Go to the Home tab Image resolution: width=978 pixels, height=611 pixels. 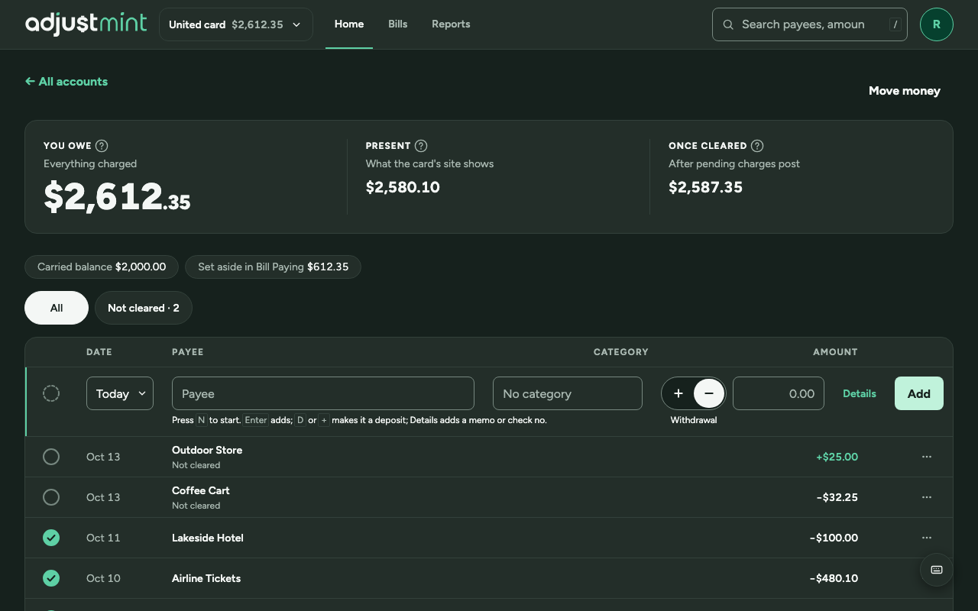(349, 24)
